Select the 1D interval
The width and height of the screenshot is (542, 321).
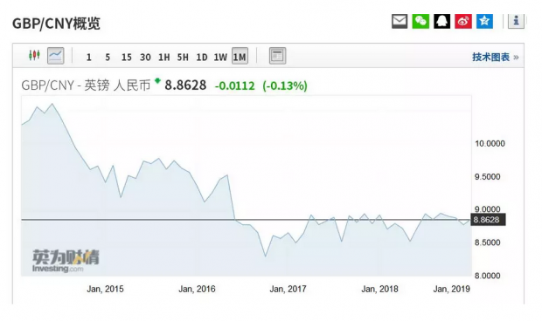(x=202, y=57)
